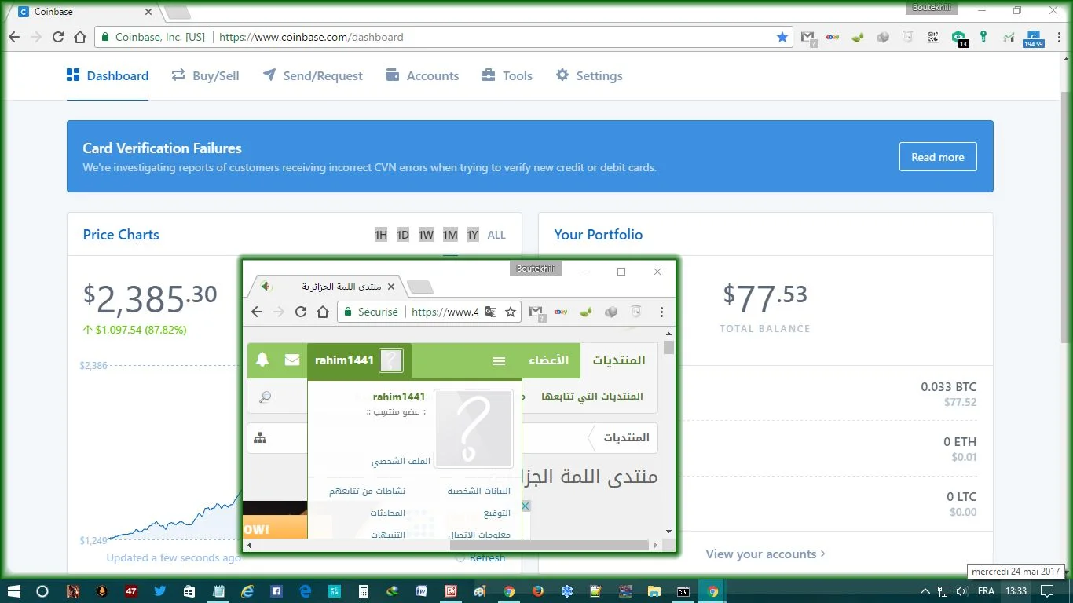
Task: Select the 1H price chart range
Action: (x=381, y=235)
